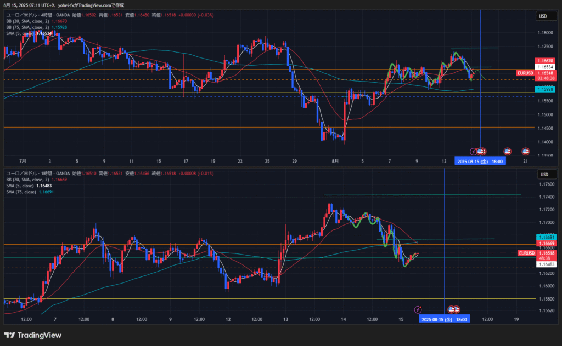Select BB (75, SMA, close, 2) indicator legend

coord(27,27)
